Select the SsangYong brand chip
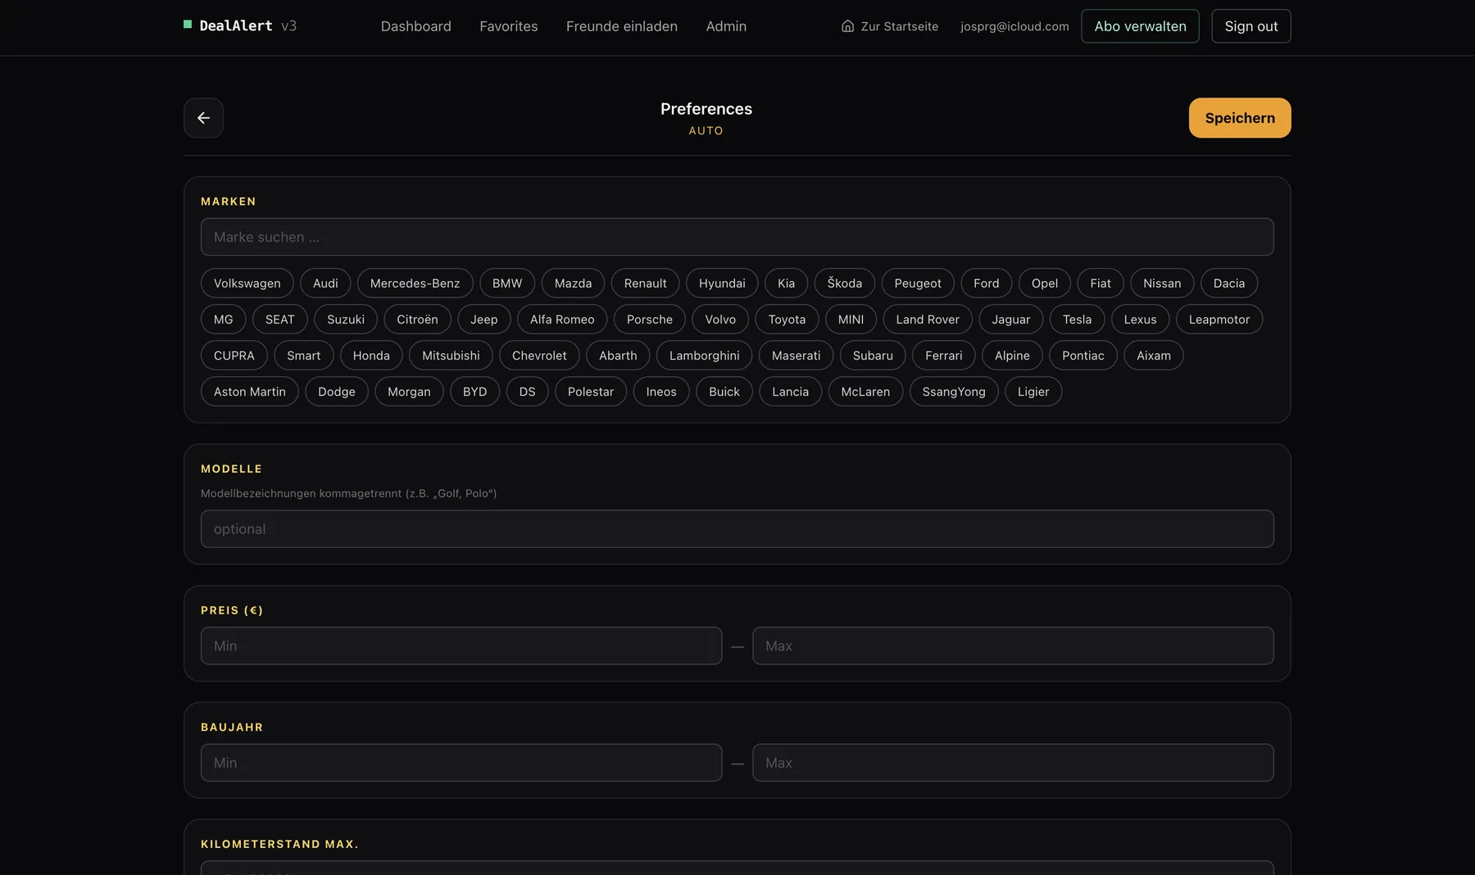1475x875 pixels. 954,392
